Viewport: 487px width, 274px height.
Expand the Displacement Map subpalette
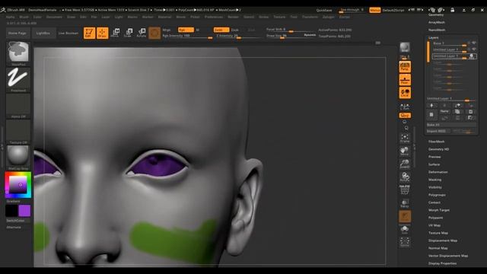click(443, 241)
